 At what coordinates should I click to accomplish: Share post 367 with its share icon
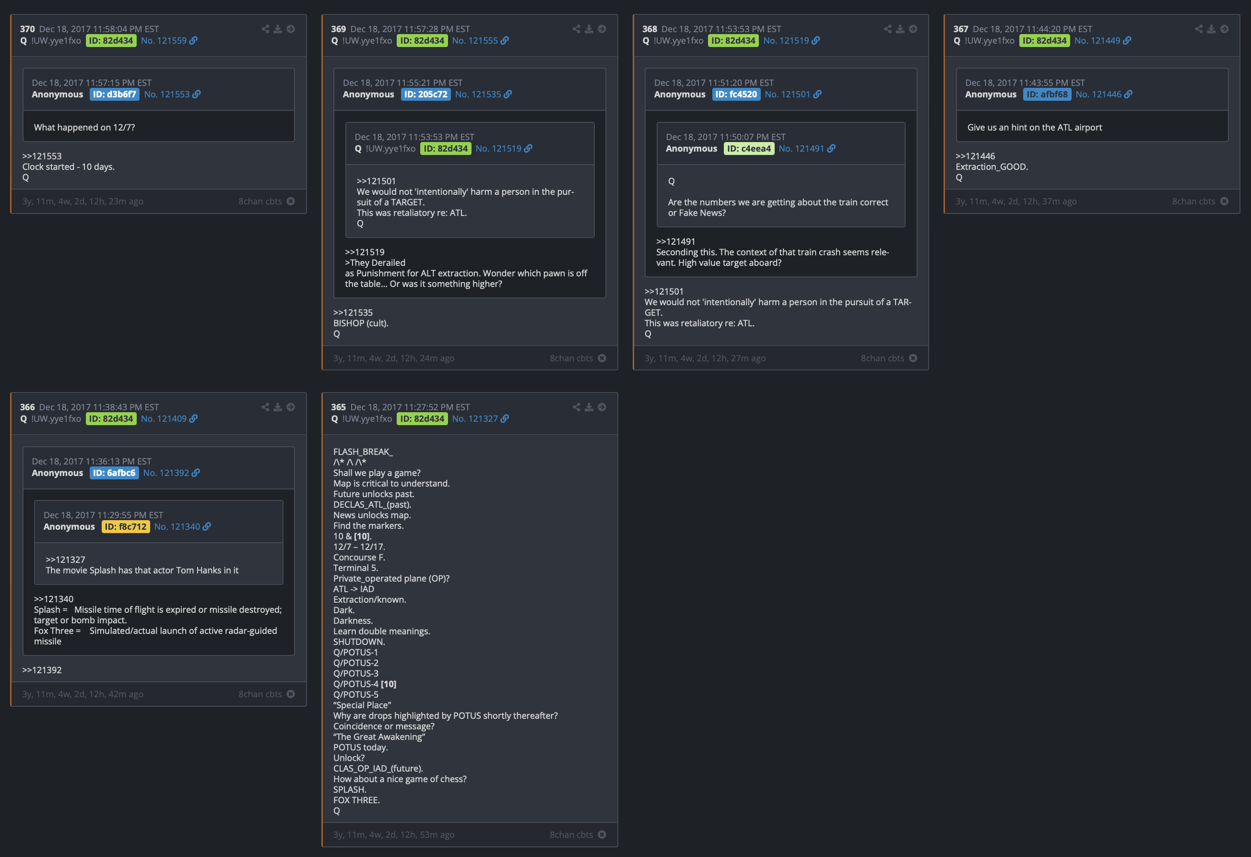[x=1199, y=29]
